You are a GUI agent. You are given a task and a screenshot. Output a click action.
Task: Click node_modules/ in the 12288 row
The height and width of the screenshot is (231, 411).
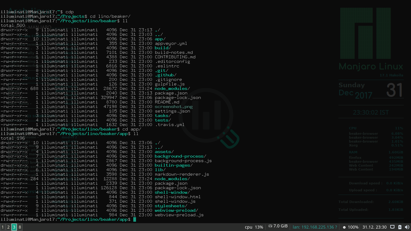[172, 179]
